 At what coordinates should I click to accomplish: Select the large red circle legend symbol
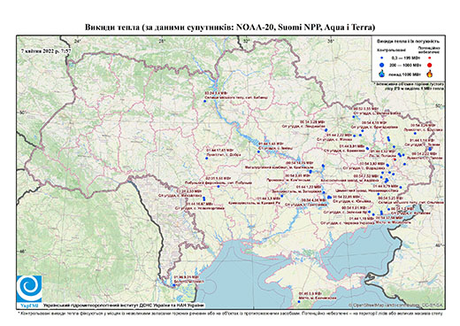tap(430, 66)
